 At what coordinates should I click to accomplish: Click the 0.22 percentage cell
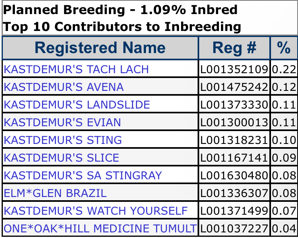click(283, 70)
